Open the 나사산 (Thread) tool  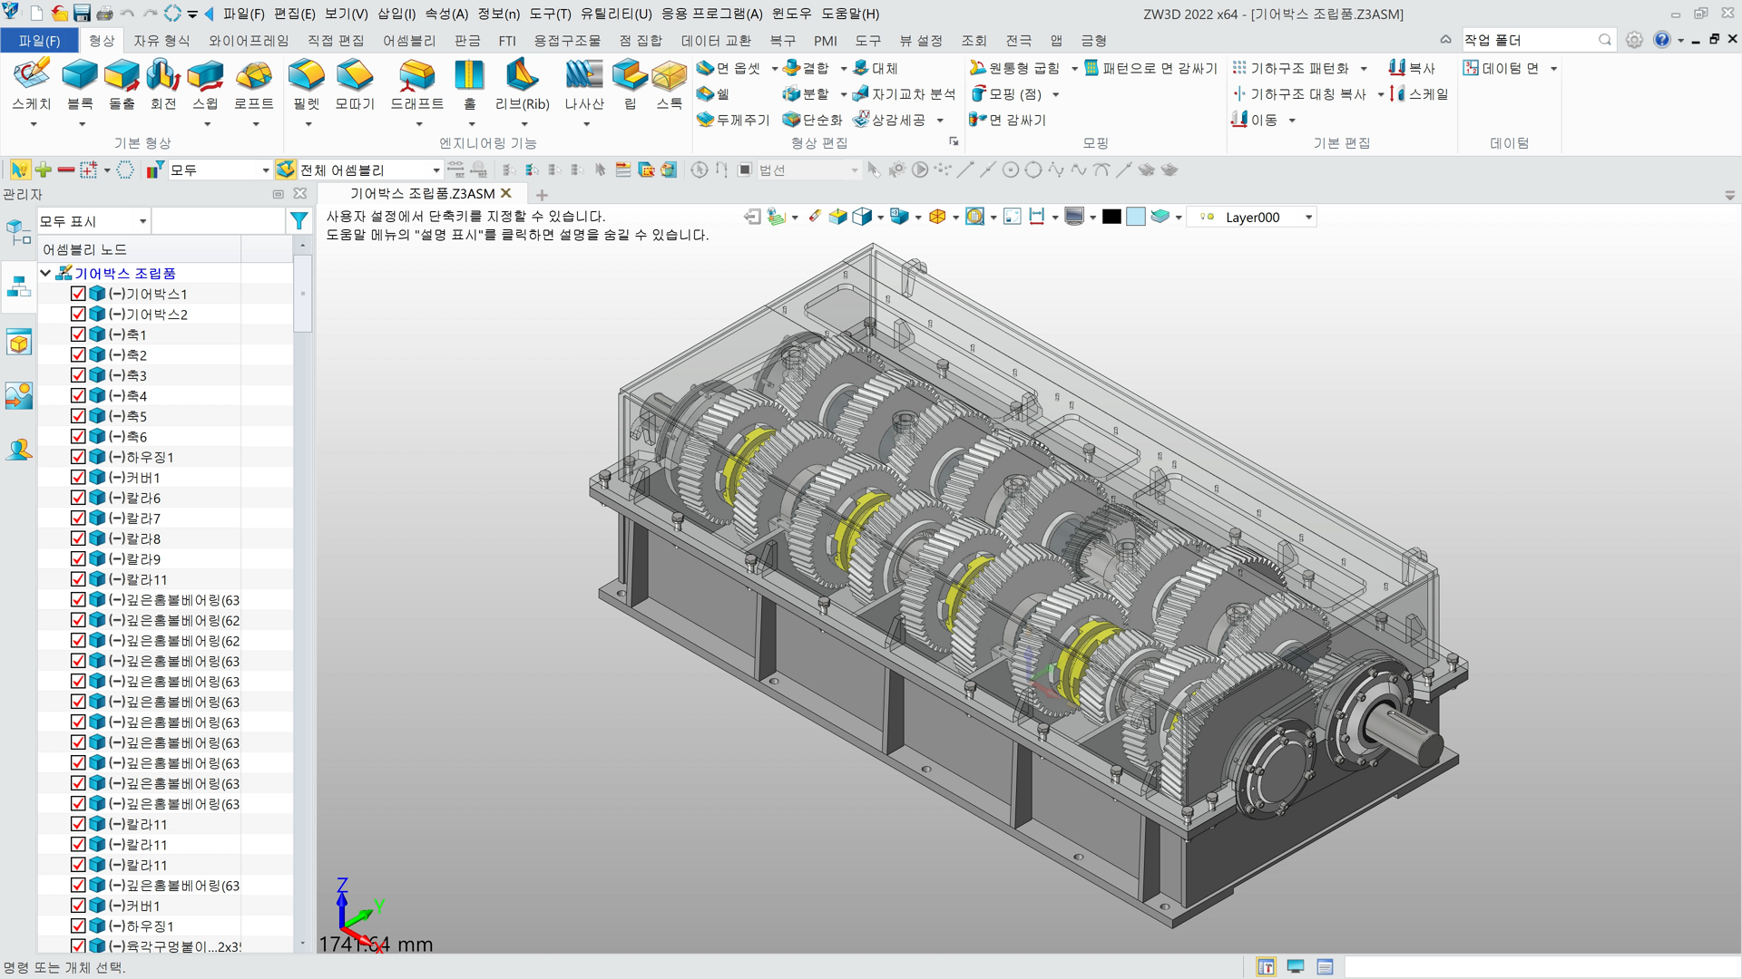tap(584, 76)
